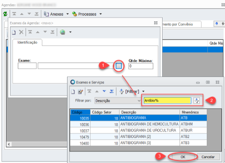Click the Processos gears icon
The width and height of the screenshot is (225, 163).
pyautogui.click(x=74, y=14)
